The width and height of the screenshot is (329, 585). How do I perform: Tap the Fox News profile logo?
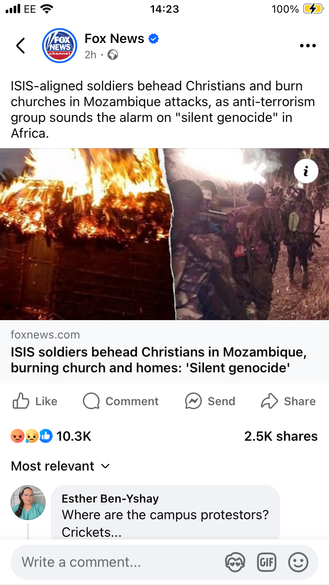pyautogui.click(x=59, y=46)
